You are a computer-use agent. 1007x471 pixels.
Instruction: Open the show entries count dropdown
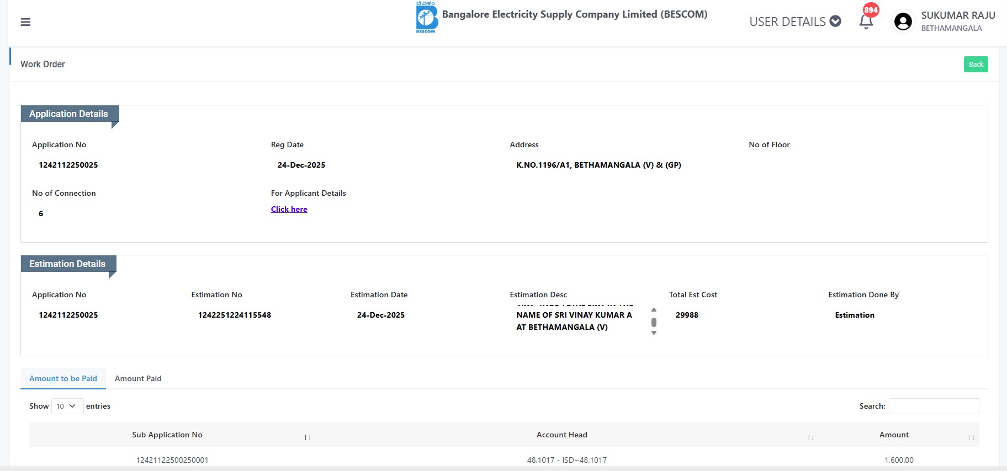67,406
